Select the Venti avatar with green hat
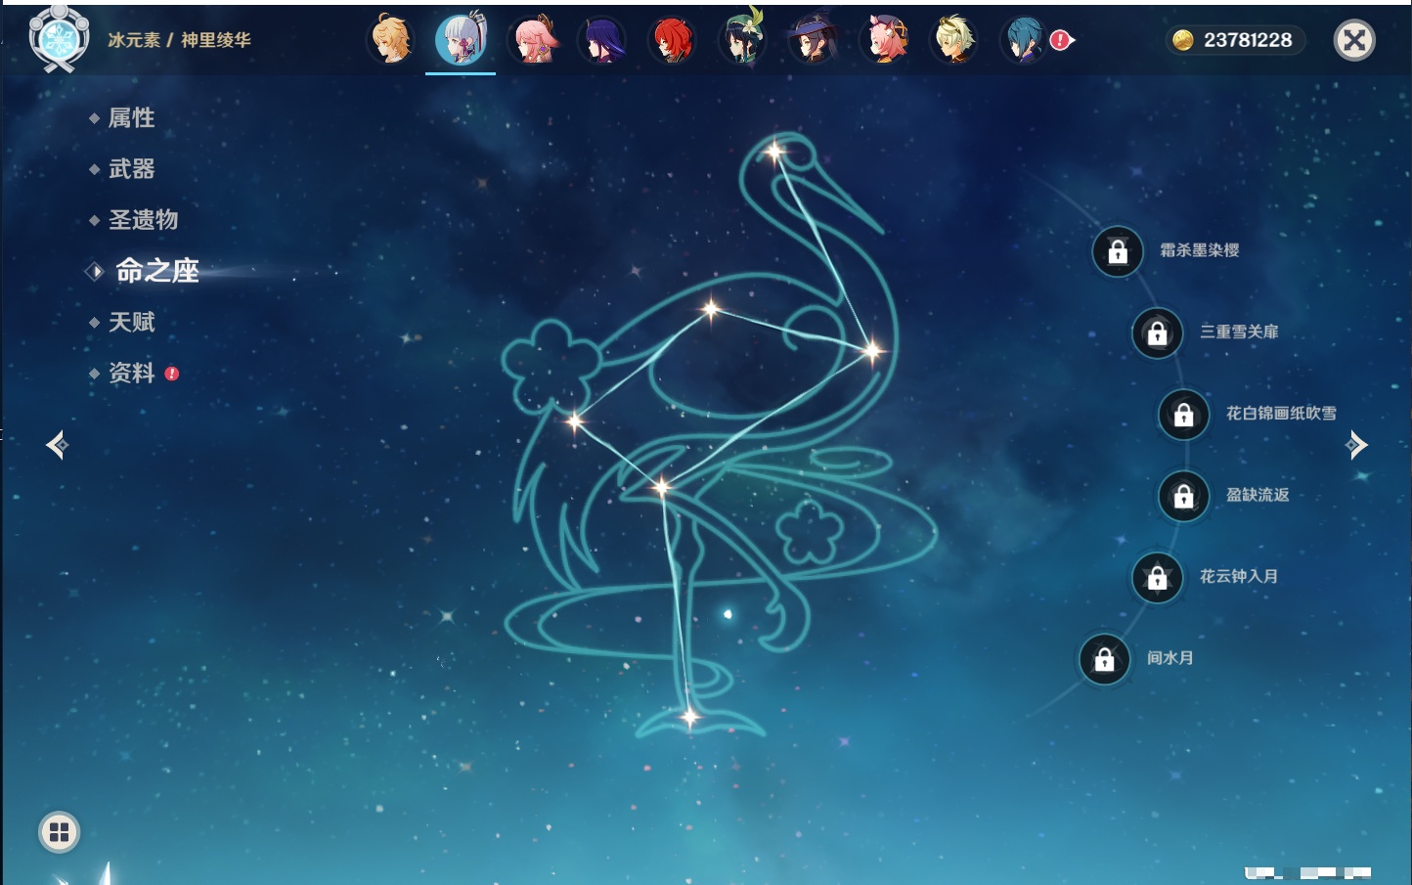 [742, 40]
